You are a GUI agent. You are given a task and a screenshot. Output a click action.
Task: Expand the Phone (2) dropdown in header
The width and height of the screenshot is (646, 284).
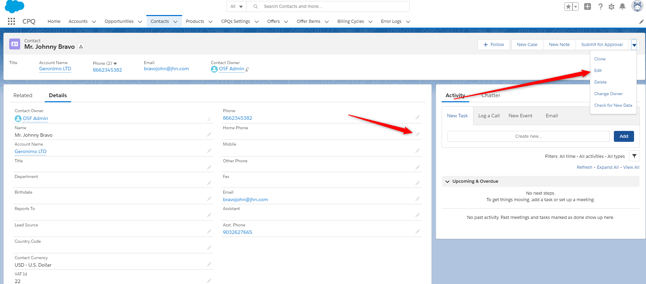(x=115, y=63)
